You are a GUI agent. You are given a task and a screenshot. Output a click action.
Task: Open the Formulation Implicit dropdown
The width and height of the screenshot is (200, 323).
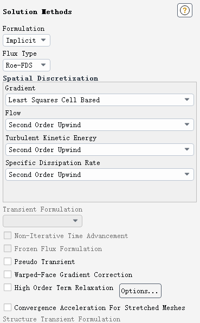pyautogui.click(x=27, y=40)
